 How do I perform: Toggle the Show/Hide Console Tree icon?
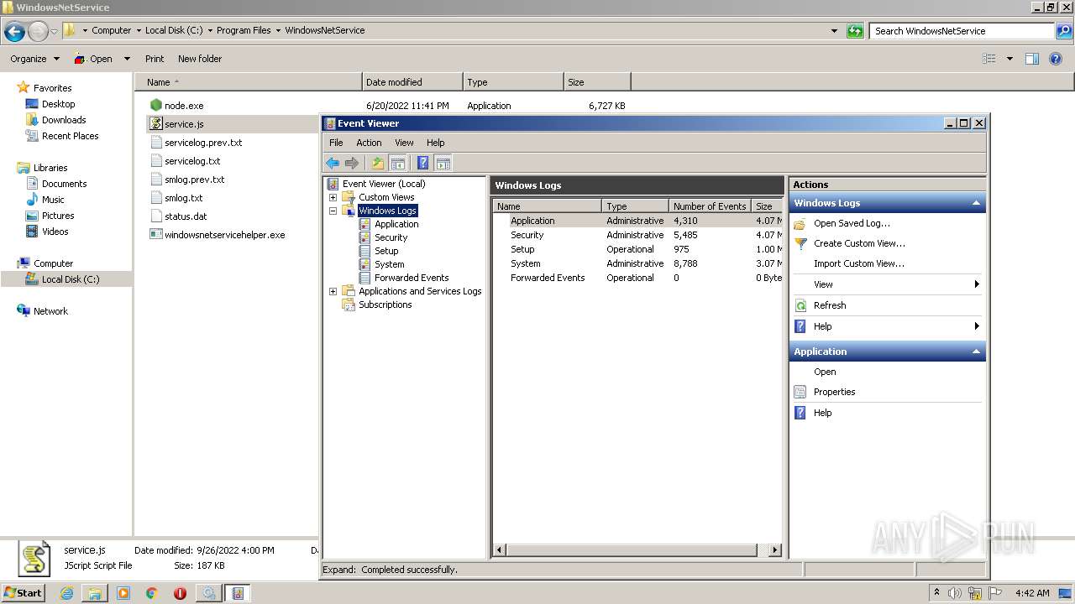point(398,163)
